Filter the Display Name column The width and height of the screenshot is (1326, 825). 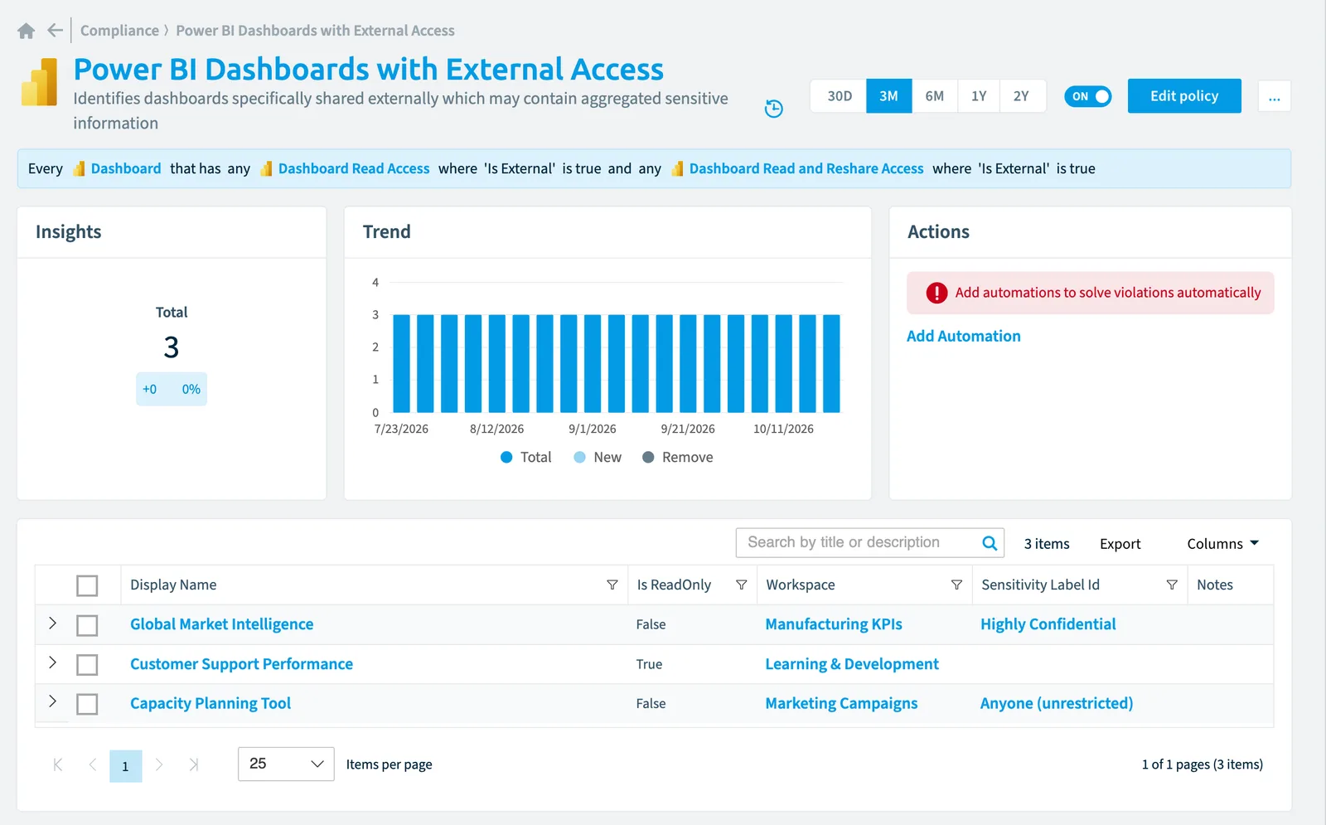612,585
